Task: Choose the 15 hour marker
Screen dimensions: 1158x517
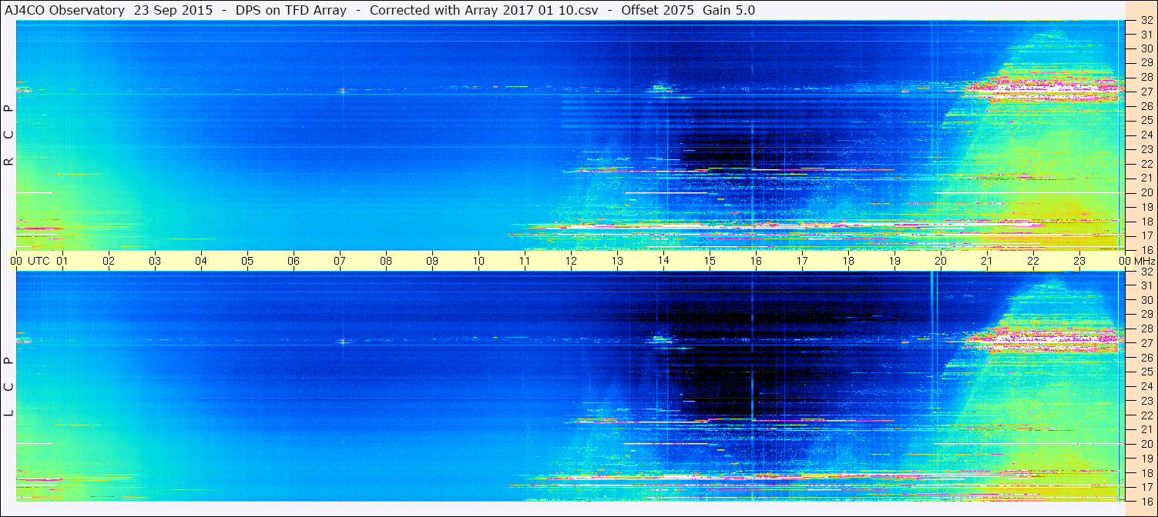Action: click(710, 261)
